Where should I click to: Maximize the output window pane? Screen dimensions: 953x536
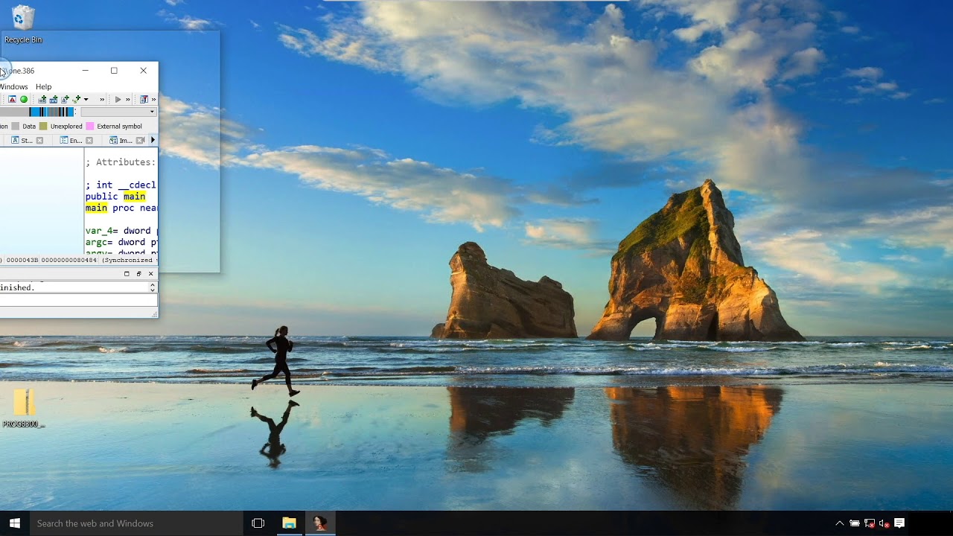click(127, 274)
